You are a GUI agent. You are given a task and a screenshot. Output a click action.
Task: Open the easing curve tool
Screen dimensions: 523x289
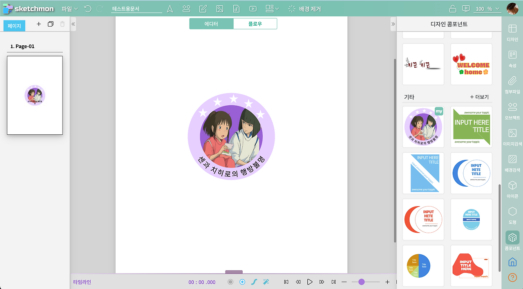point(254,282)
